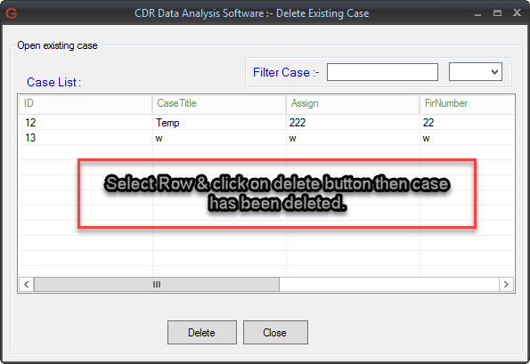Click the FirNumber column header

coord(467,104)
